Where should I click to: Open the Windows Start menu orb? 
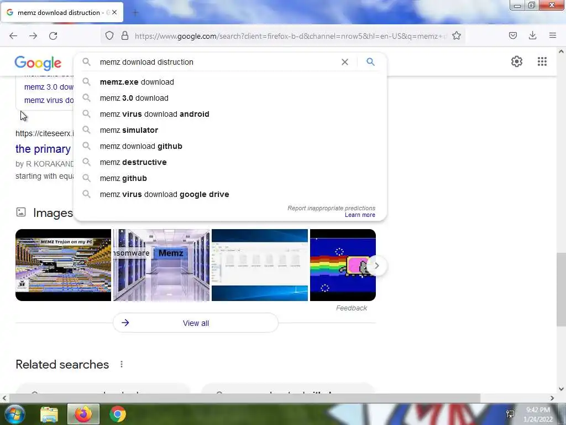pos(14,414)
